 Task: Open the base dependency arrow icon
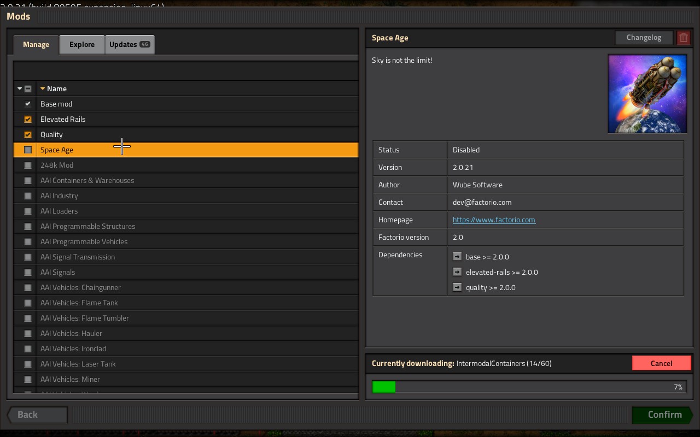pos(457,256)
